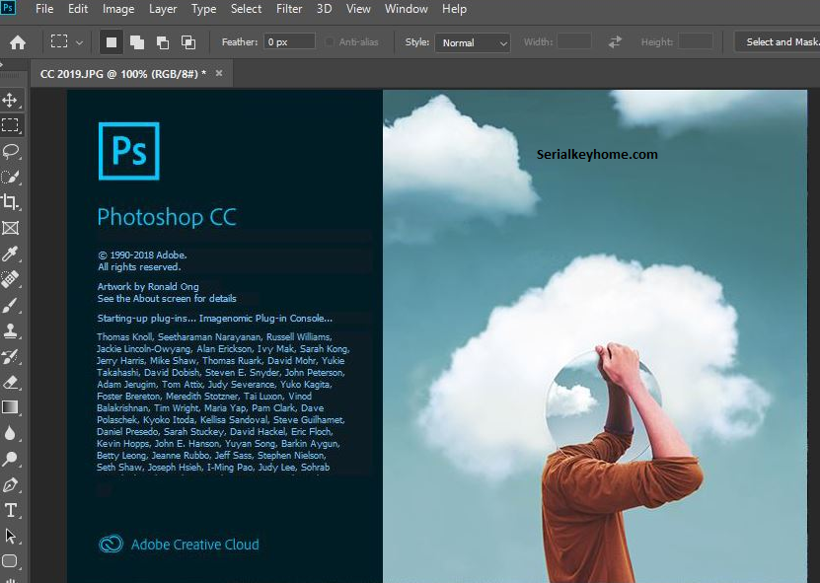Choose New selection mode button

coord(112,42)
